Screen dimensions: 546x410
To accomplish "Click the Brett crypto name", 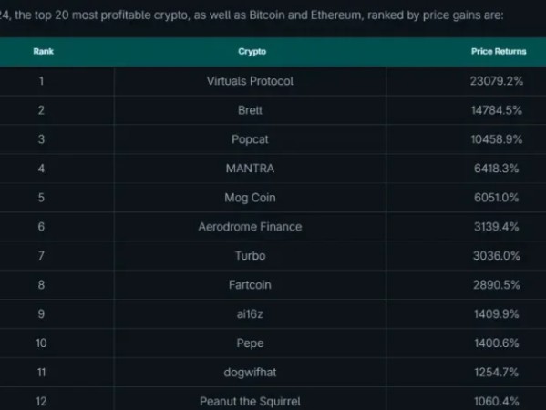I will [x=250, y=110].
